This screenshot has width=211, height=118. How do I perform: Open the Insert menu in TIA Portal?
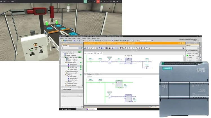74,39
